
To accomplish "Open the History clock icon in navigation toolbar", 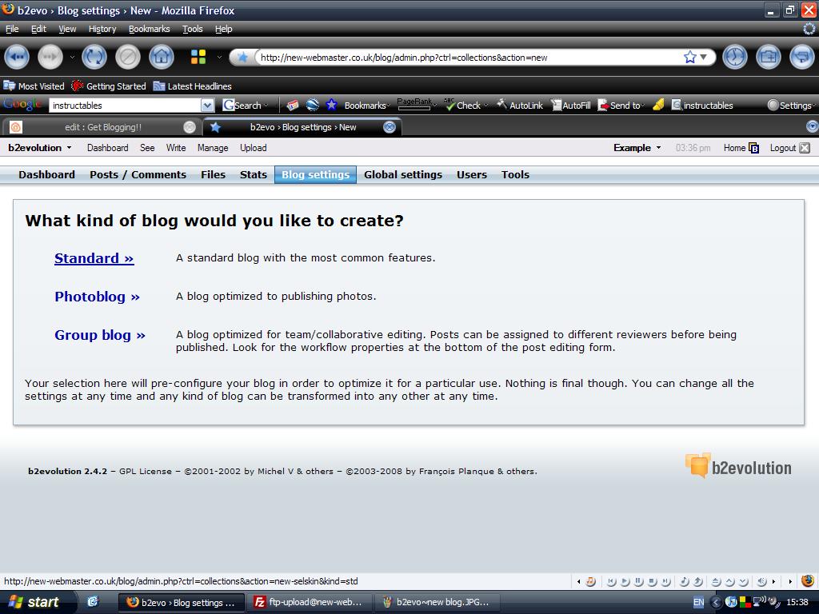I will pyautogui.click(x=735, y=57).
